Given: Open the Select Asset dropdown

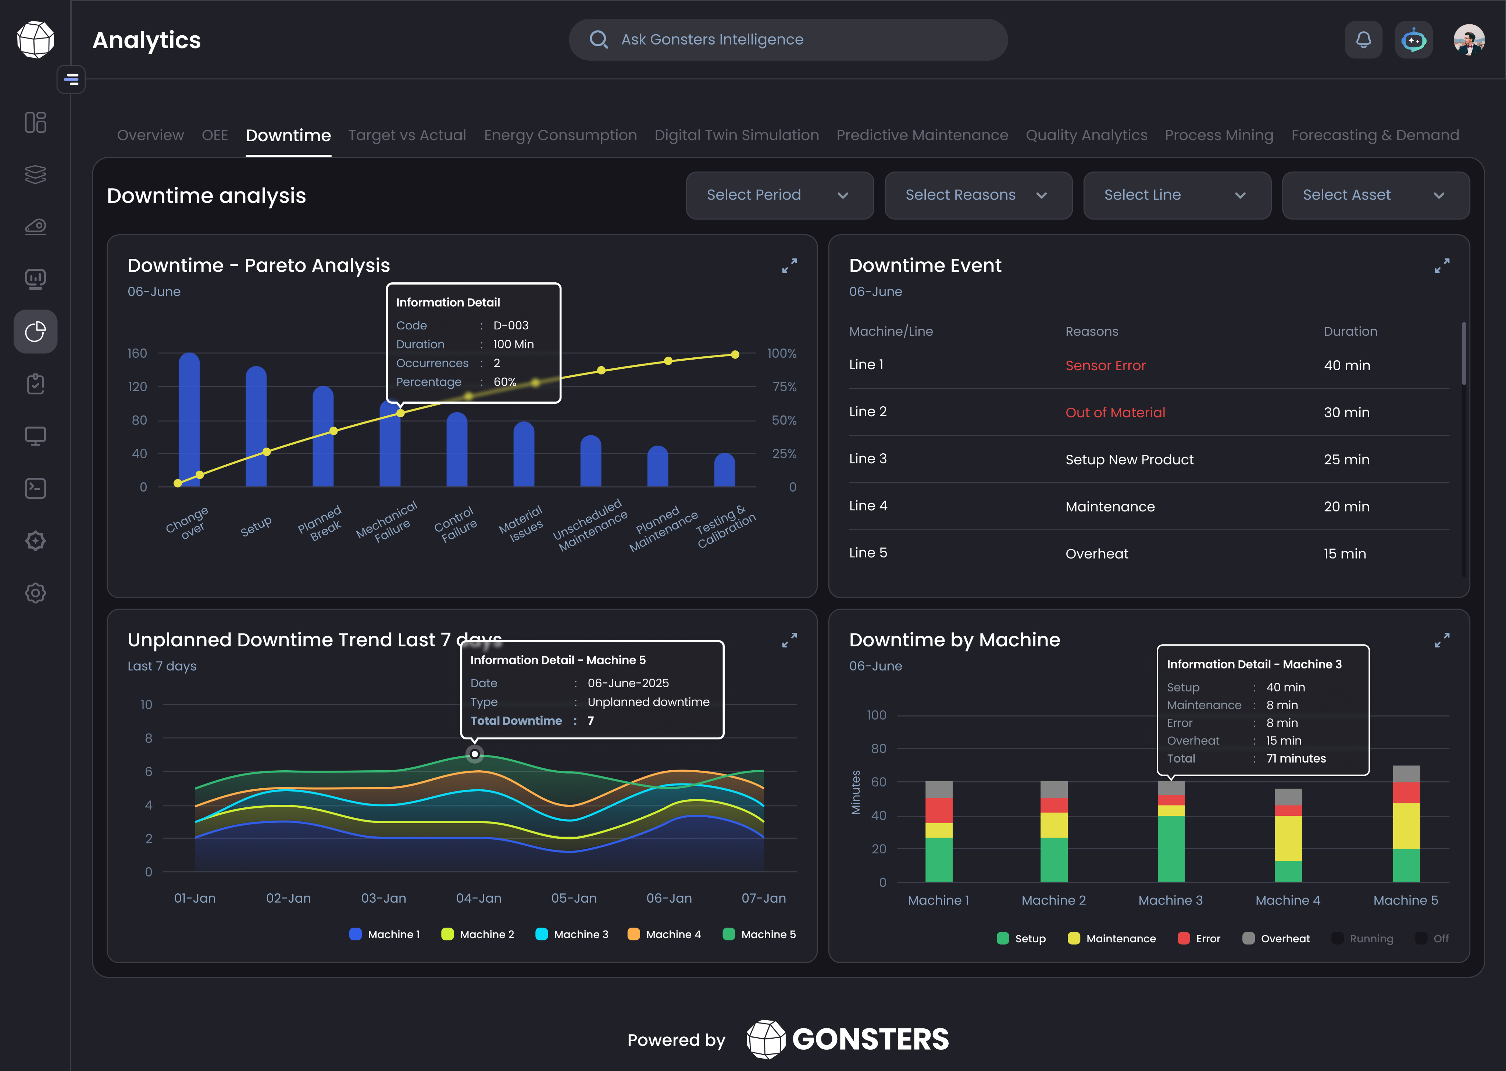Looking at the screenshot, I should 1375,195.
